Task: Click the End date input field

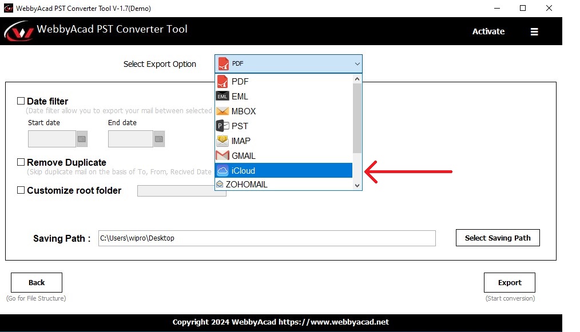Action: (x=130, y=139)
